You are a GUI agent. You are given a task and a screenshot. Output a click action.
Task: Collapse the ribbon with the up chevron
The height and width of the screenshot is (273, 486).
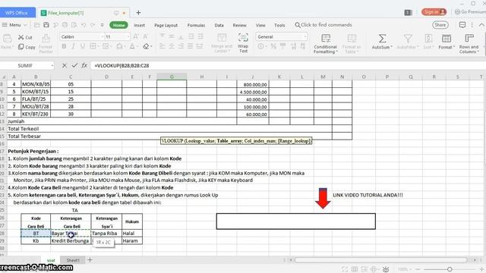coord(481,25)
